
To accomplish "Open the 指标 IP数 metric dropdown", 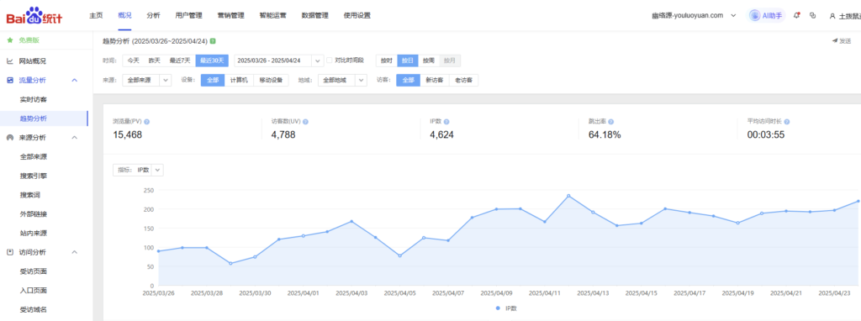I will click(138, 170).
